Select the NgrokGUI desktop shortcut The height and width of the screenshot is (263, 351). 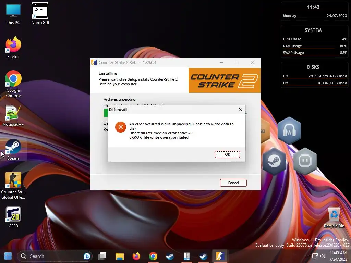[40, 14]
